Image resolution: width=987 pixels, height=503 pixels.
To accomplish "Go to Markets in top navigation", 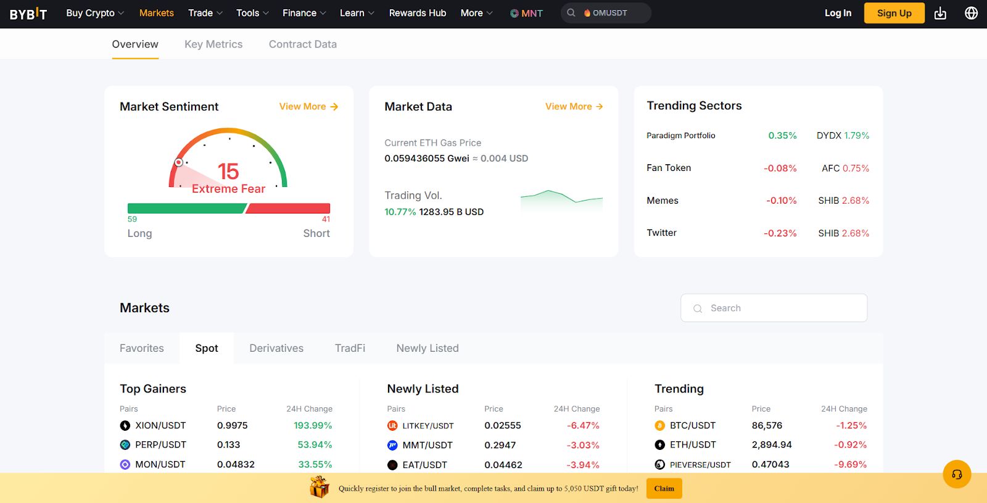I will pyautogui.click(x=157, y=13).
